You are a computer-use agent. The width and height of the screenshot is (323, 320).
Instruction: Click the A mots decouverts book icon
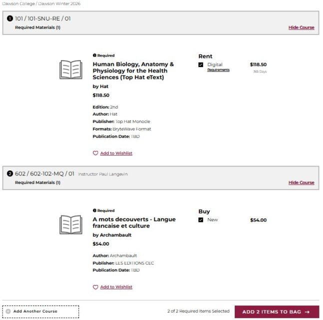pos(71,225)
